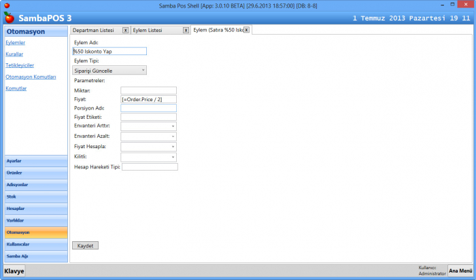Screen dimensions: 476x280
Task: Click the Ana Menü button
Action: pos(460,270)
